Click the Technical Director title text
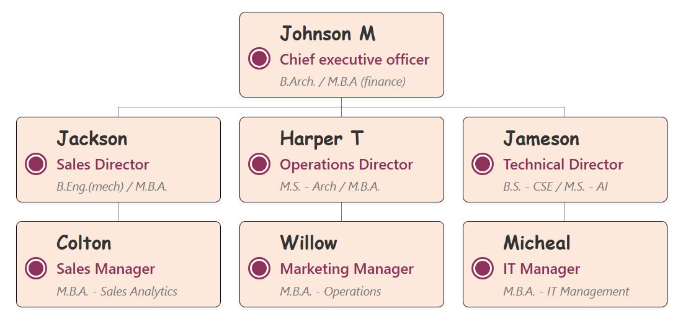This screenshot has width=683, height=321. [x=563, y=165]
